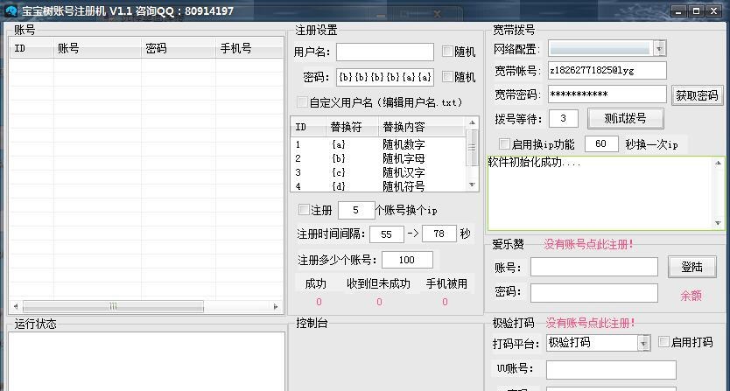This screenshot has height=391, width=730.
Task: Click the 运行状态 output box
Action: pyautogui.click(x=147, y=361)
